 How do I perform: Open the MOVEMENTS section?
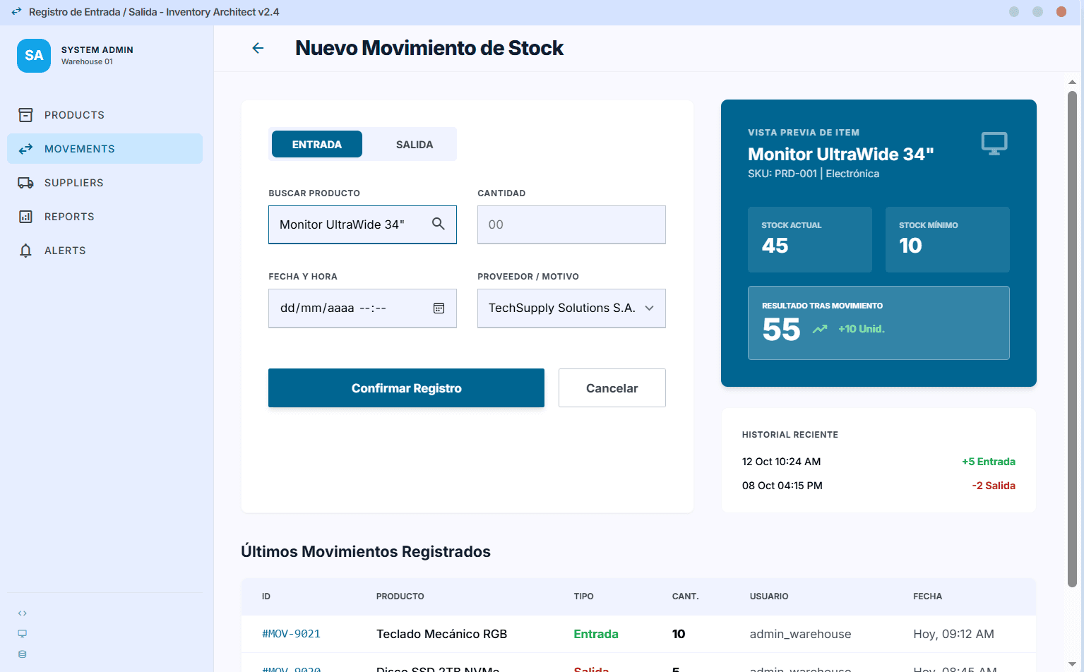(105, 149)
